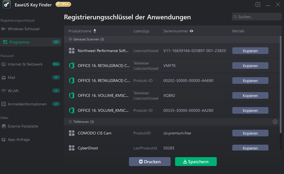Copy the Northwest Performance license key
This screenshot has height=174, width=284.
pos(250,51)
